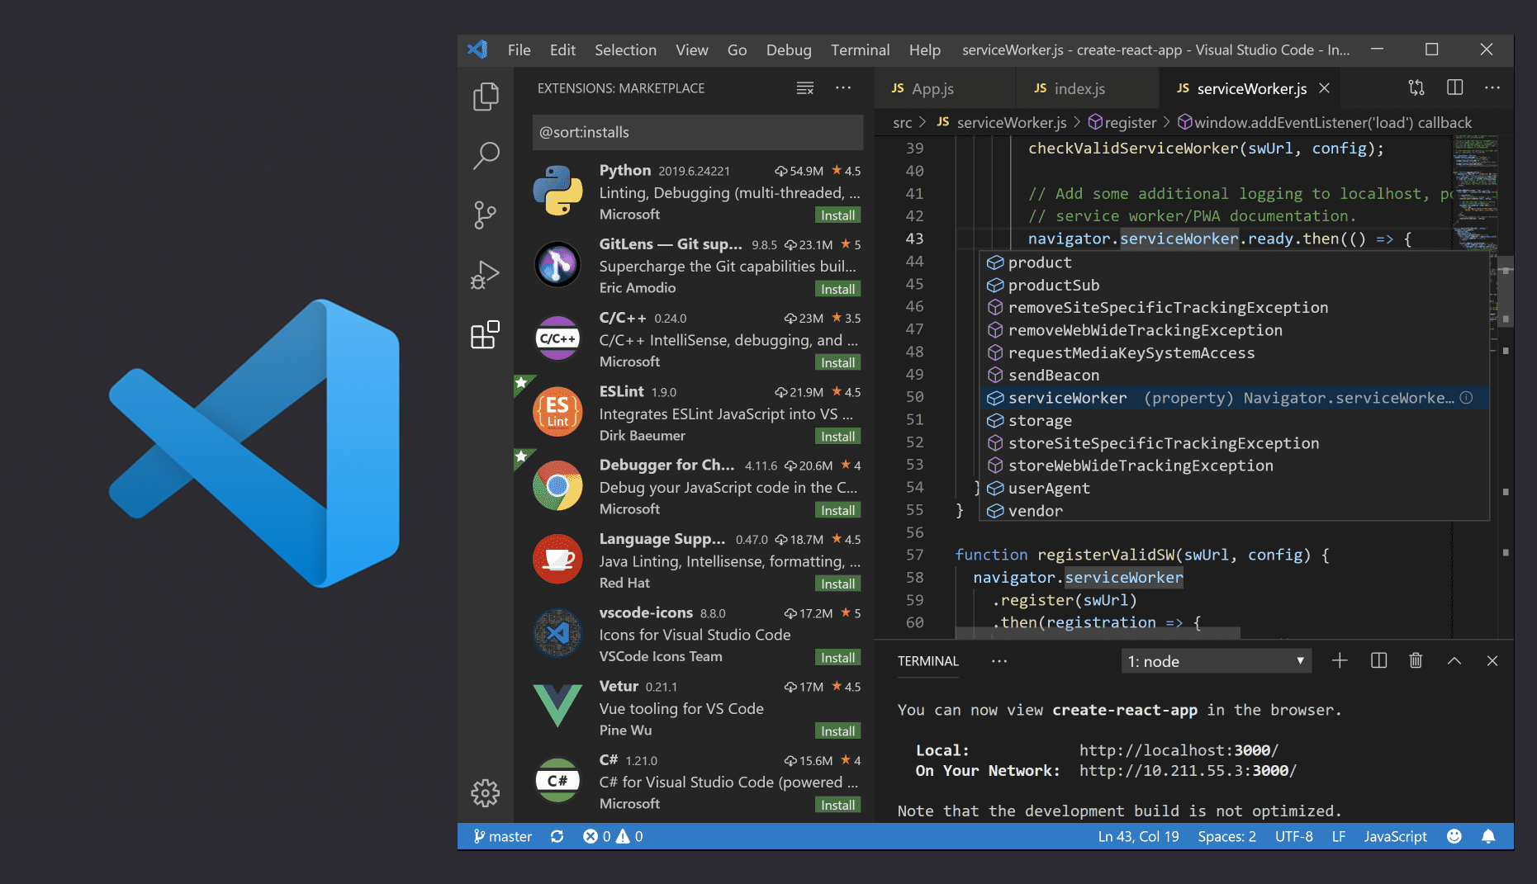This screenshot has width=1537, height=884.
Task: Install the ESLint extension
Action: pos(837,436)
